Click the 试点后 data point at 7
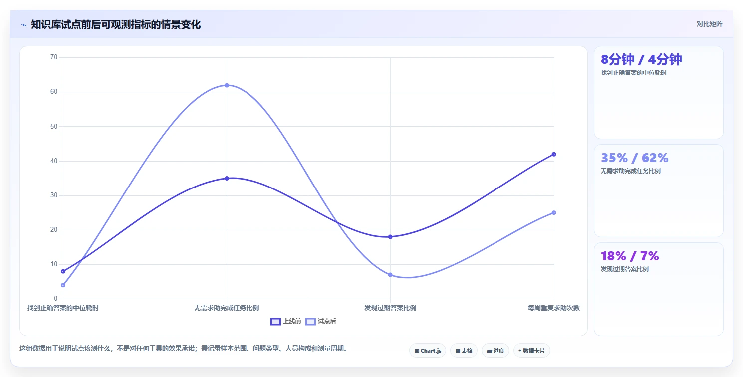Viewport: 743px width, 377px height. click(x=390, y=275)
